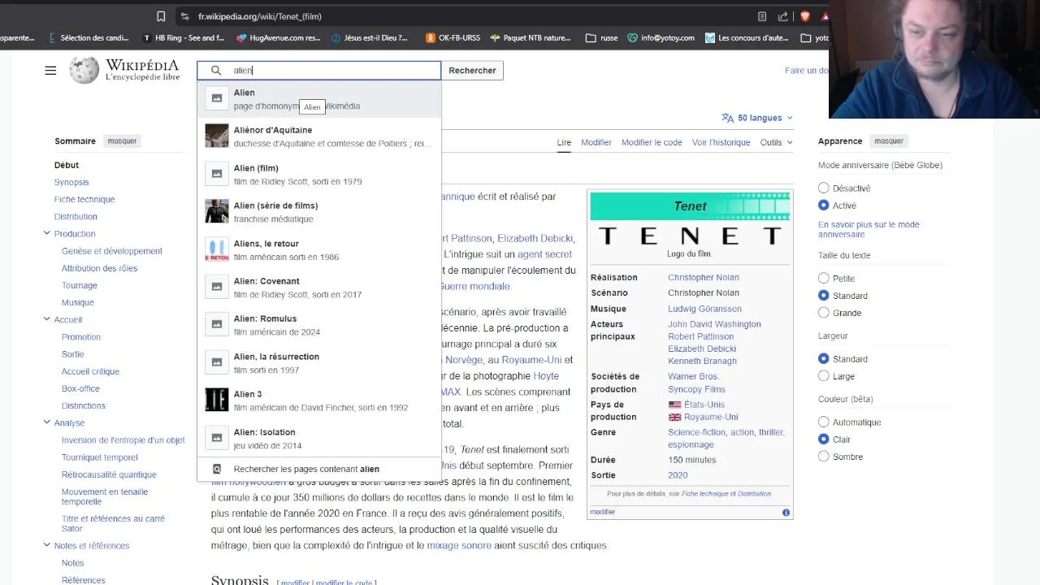The width and height of the screenshot is (1040, 585).
Task: Select Alien, la résurrection suggestion
Action: pos(319,362)
